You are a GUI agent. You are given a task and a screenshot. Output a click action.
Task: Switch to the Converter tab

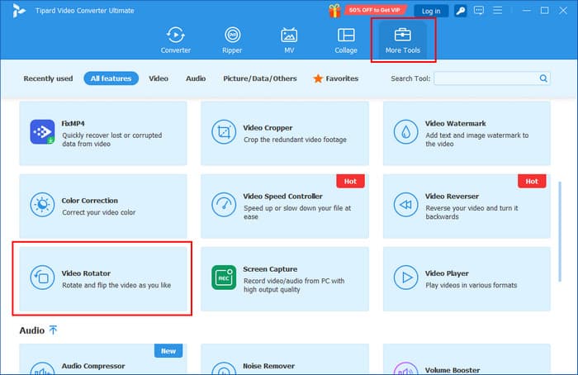click(x=175, y=41)
